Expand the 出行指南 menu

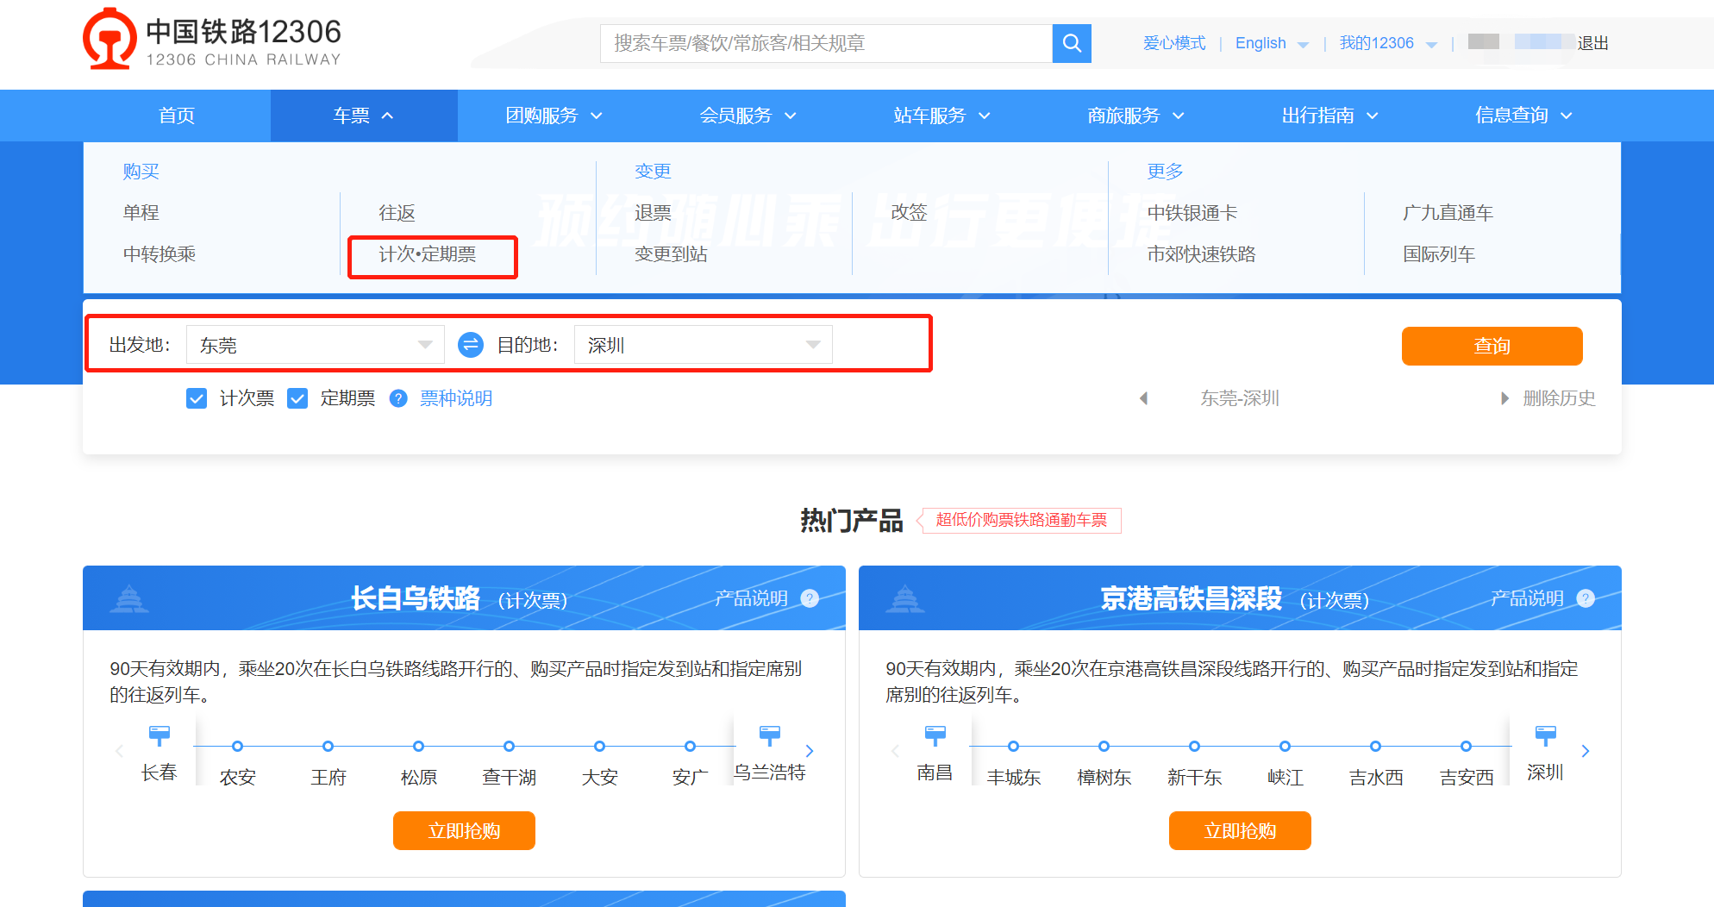(1329, 116)
